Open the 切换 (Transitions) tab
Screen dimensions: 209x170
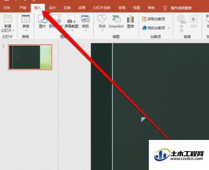coord(67,8)
